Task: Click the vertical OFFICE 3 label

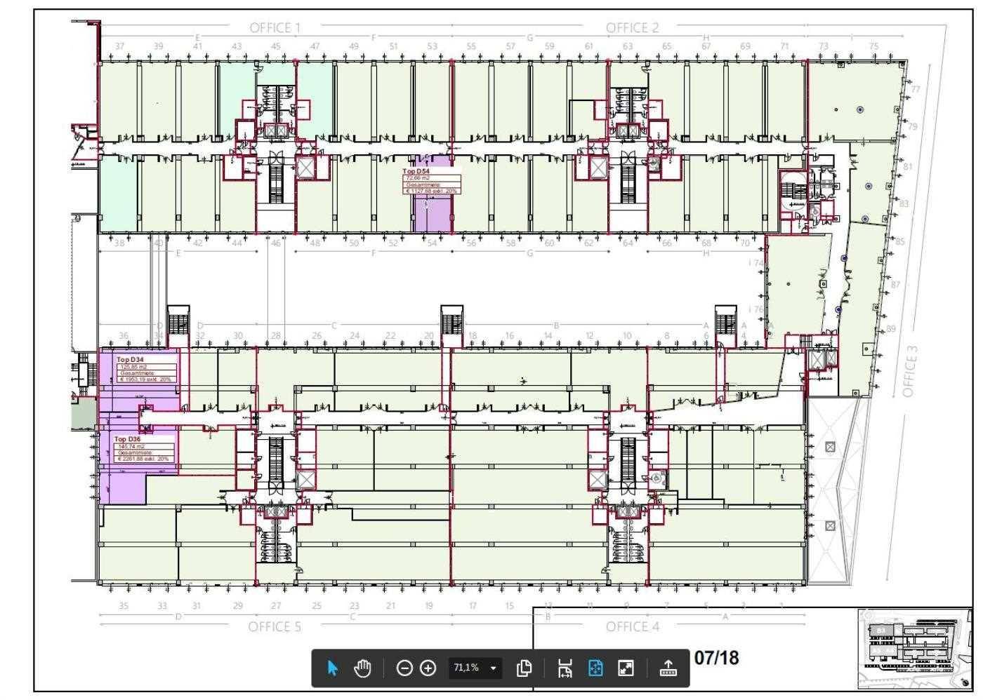Action: (x=909, y=370)
